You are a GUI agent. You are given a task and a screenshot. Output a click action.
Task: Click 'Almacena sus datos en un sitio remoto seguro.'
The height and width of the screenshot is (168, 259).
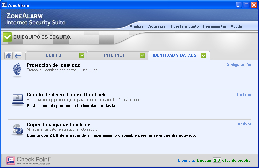click(62, 130)
